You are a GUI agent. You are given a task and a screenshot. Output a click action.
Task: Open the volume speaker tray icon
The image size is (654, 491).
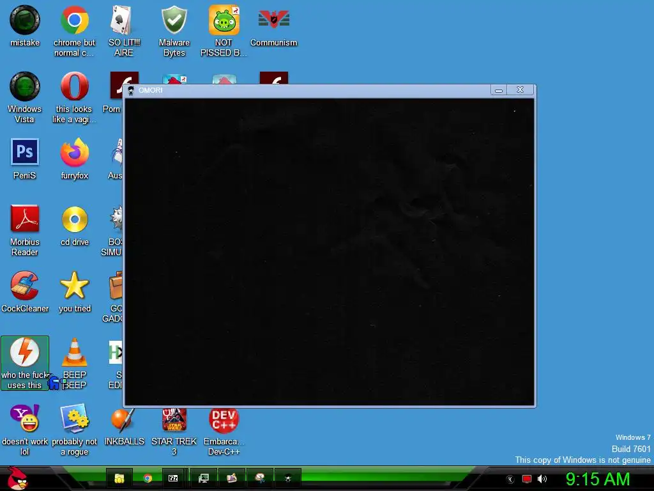coord(542,479)
